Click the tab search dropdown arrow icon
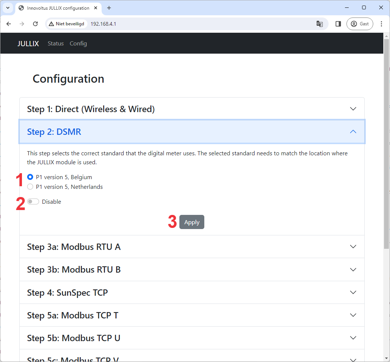 tap(8, 8)
